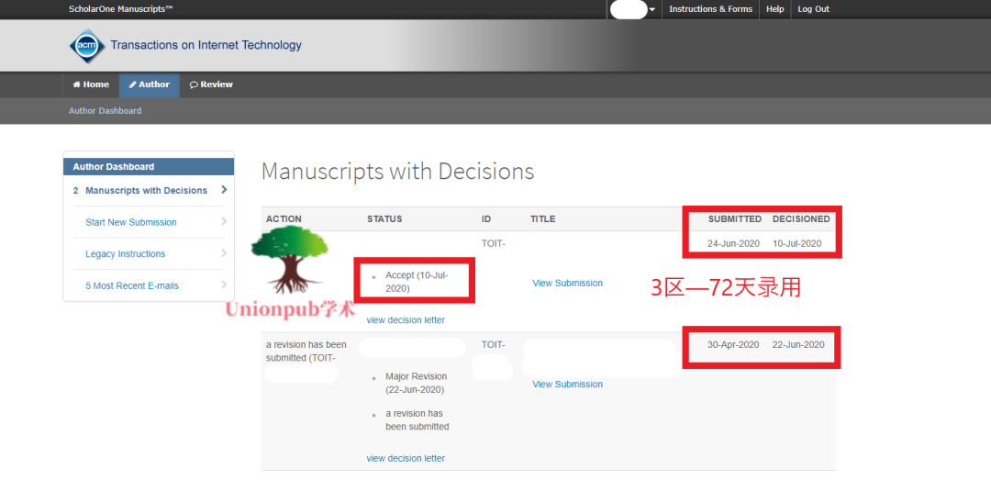Image resolution: width=991 pixels, height=480 pixels.
Task: Click the 30-Apr-2020 submitted date
Action: pos(733,345)
